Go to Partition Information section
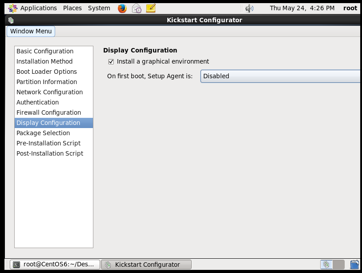The image size is (362, 273). (x=54, y=82)
